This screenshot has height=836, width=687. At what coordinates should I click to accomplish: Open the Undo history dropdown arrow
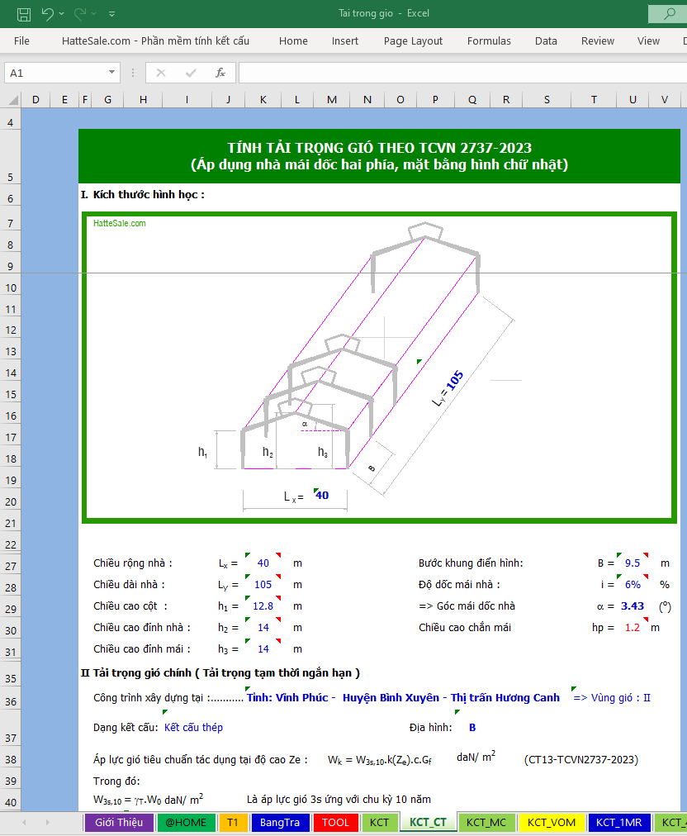(x=62, y=14)
